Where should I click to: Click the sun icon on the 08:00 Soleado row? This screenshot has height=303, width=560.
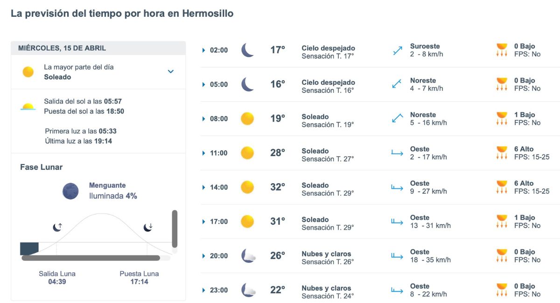pos(247,118)
